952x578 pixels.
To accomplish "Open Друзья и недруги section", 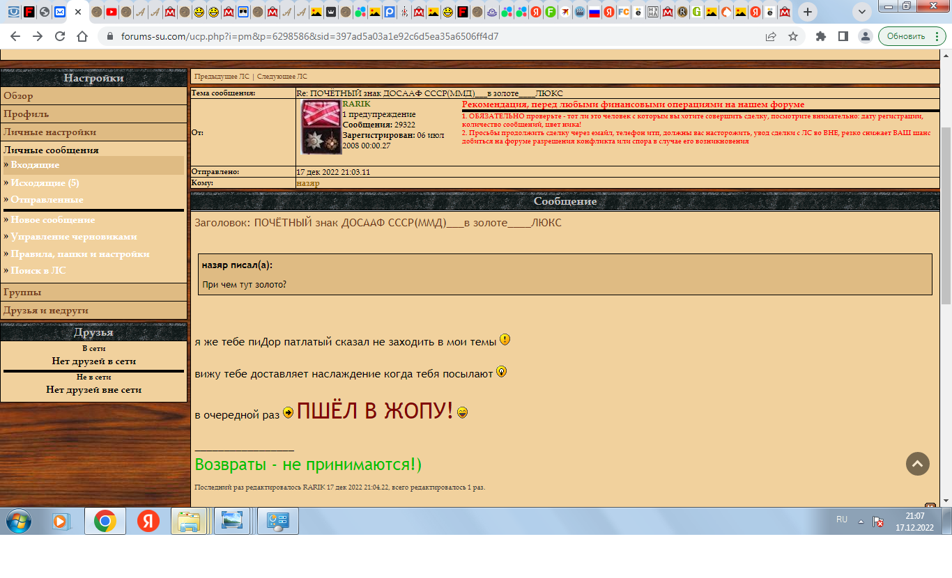I will pos(93,310).
